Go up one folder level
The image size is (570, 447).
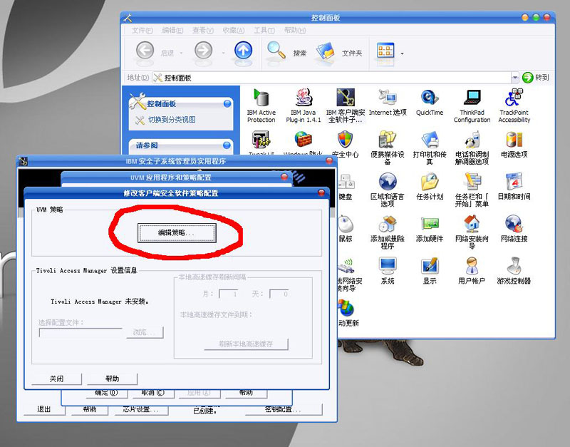click(243, 51)
